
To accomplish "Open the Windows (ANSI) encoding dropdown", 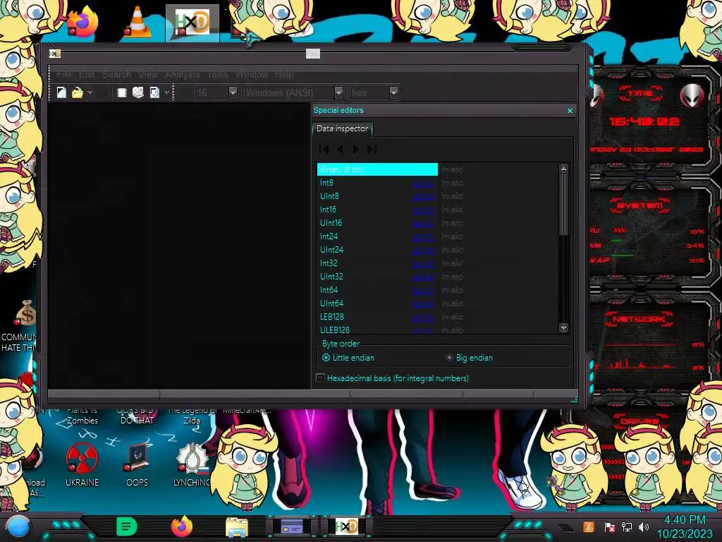I will 338,92.
